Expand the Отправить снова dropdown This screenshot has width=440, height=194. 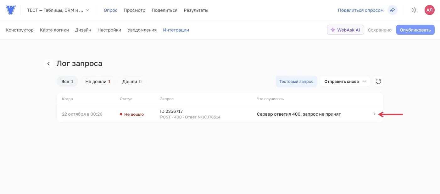tap(345, 81)
